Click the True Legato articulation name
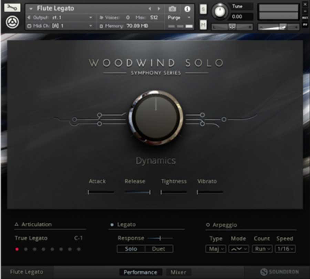The height and width of the screenshot is (279, 310). point(31,238)
